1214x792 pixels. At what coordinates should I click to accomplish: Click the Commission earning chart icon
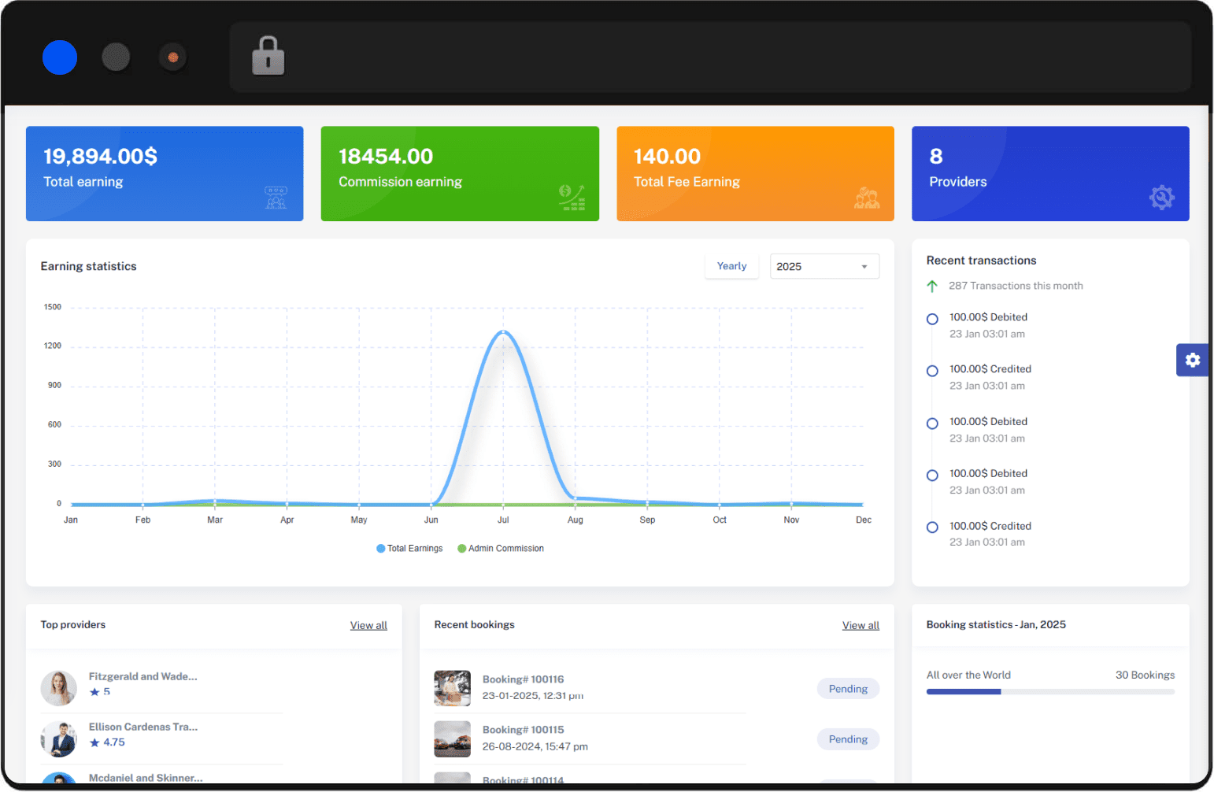click(572, 198)
